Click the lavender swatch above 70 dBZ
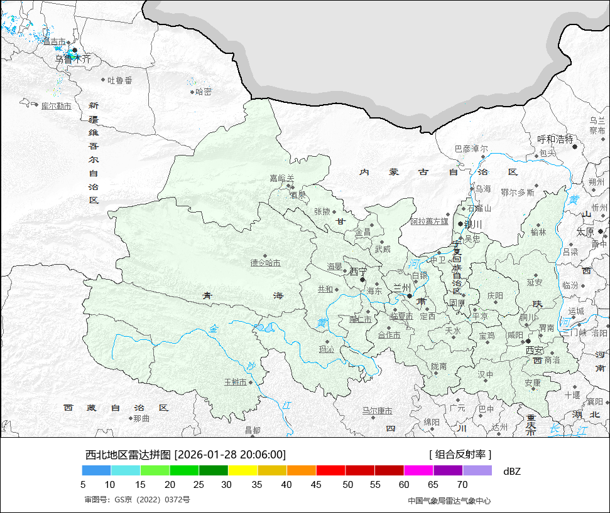Screen dimensions: 610x513 click(477, 471)
